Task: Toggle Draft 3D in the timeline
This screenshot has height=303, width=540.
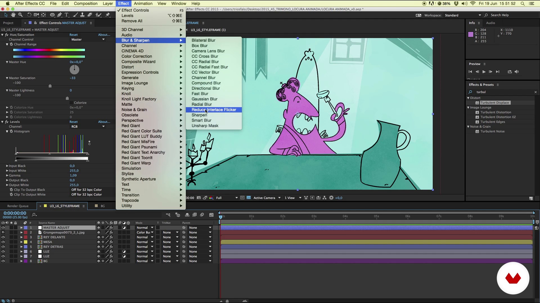Action: [x=178, y=215]
